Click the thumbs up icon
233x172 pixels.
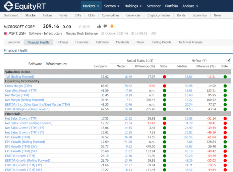tap(99, 26)
